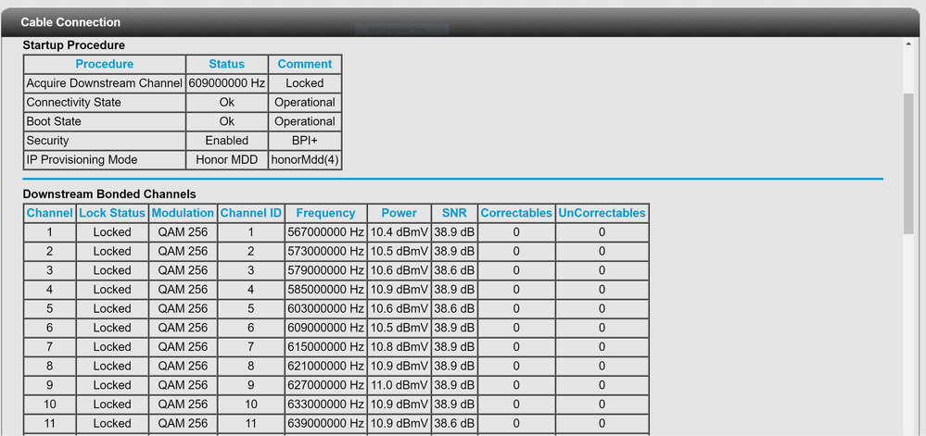Click the Locked comment in Startup table
The image size is (926, 436).
[x=305, y=83]
